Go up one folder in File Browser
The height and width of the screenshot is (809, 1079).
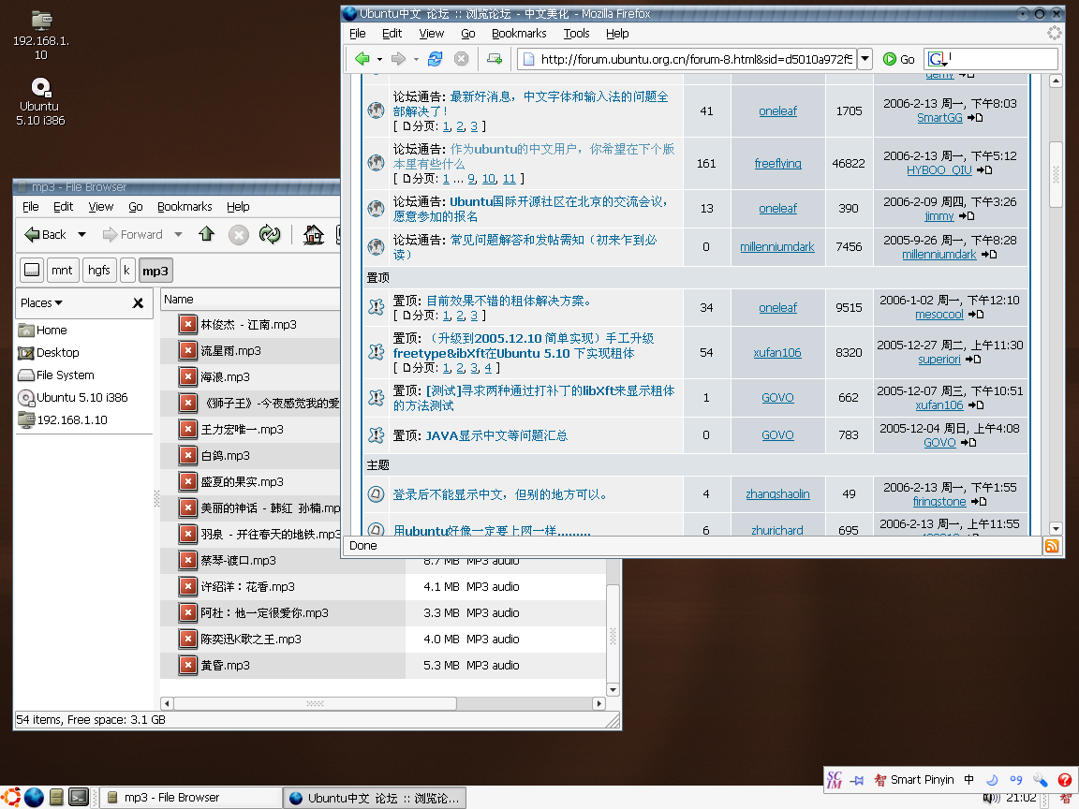[x=206, y=235]
